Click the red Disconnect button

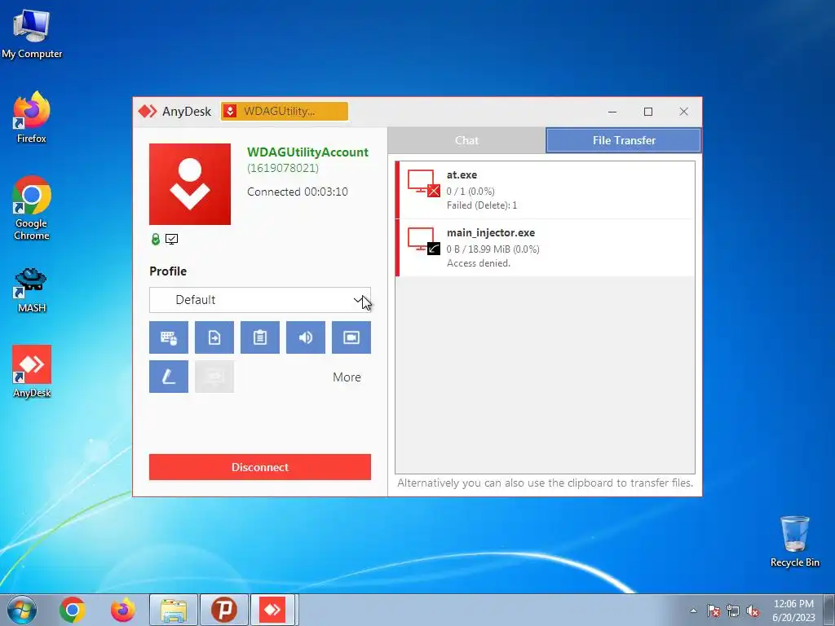click(260, 467)
